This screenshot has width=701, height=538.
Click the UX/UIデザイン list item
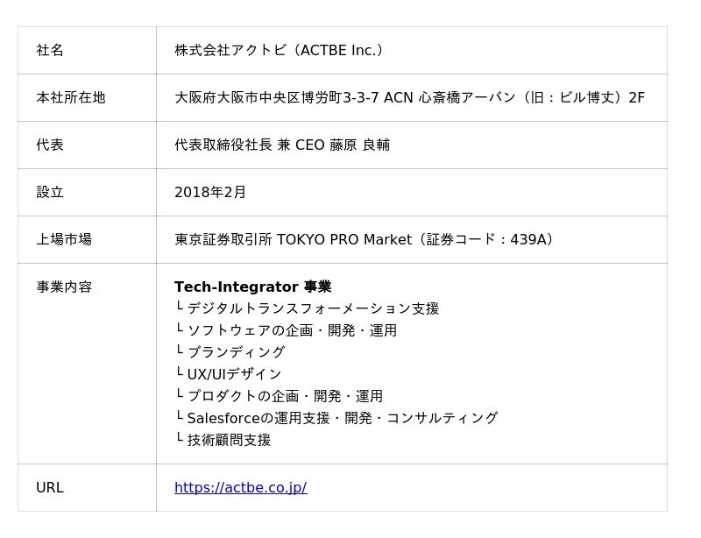[x=234, y=375]
